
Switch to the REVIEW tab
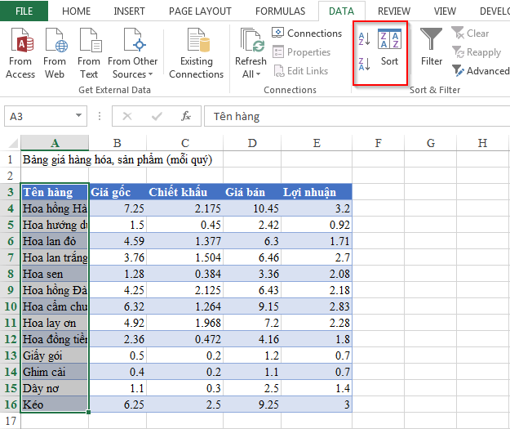tap(394, 11)
